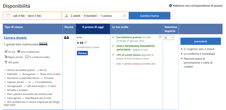Click the price info icon beside € 69
Viewport: 226px width, 110px height.
86,42
